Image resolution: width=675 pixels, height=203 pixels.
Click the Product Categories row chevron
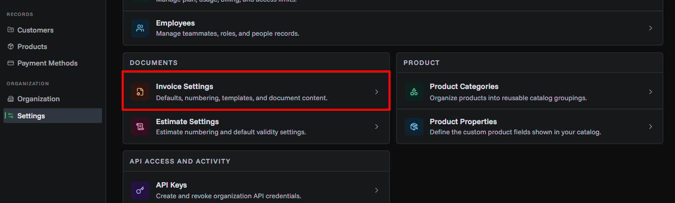click(x=650, y=92)
